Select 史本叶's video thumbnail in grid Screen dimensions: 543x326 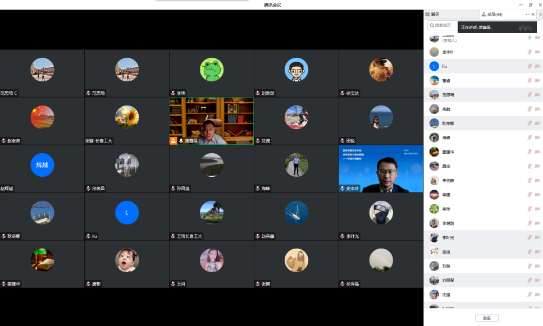click(381, 167)
